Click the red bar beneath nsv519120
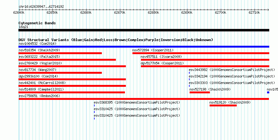 pyautogui.click(x=223, y=105)
